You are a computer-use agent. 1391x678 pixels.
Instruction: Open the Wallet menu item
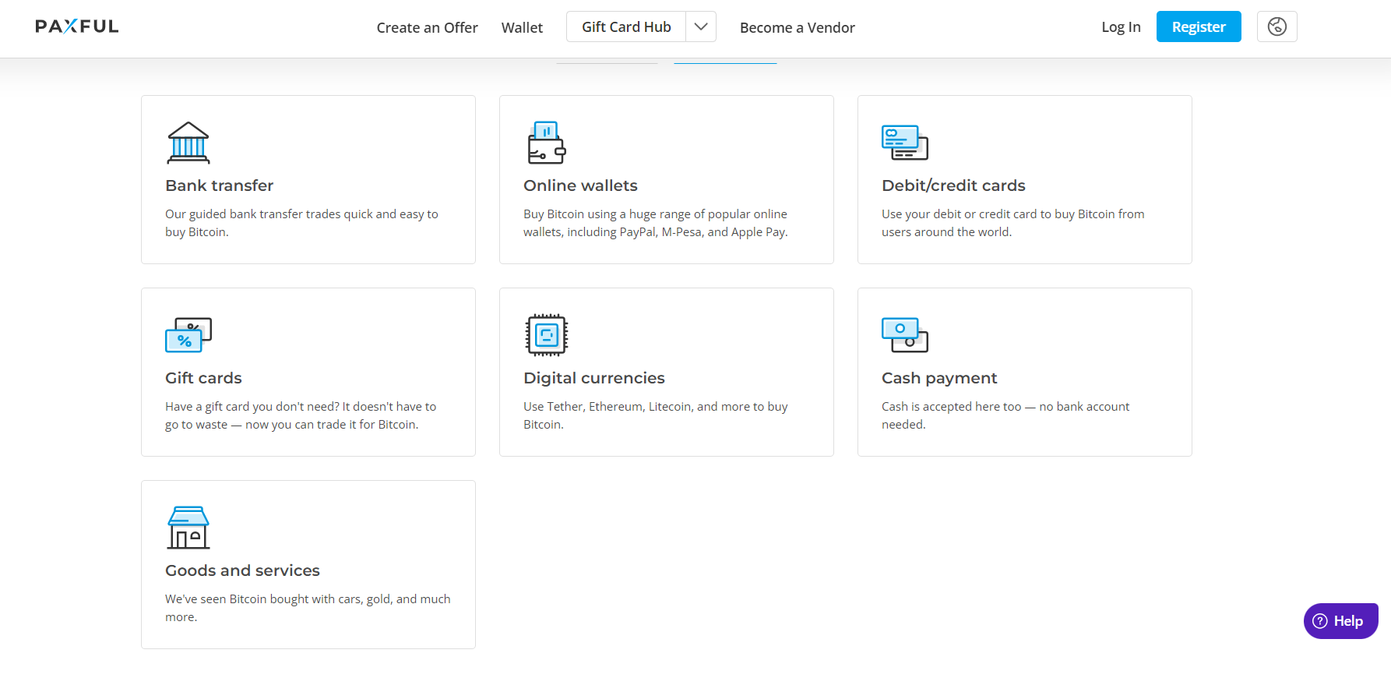point(522,28)
